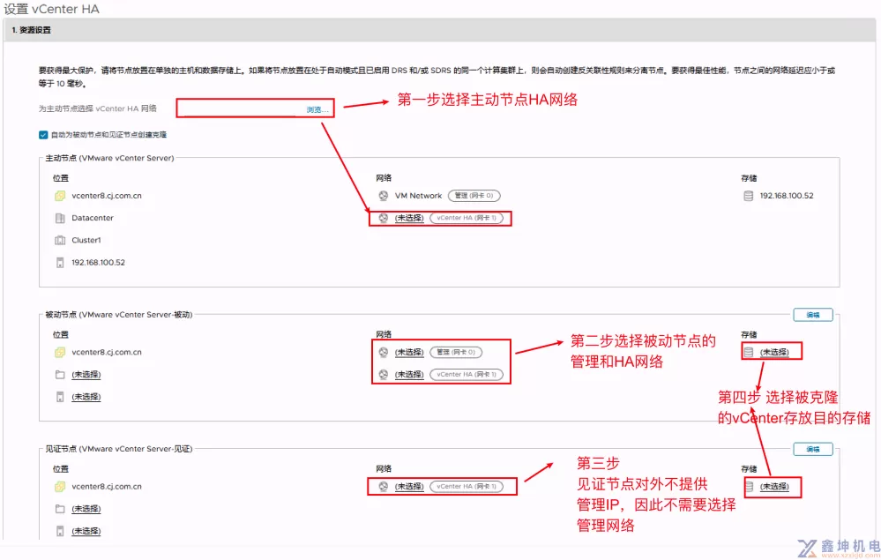Click the Datacenter text in active node
This screenshot has height=560, width=881.
pos(92,218)
